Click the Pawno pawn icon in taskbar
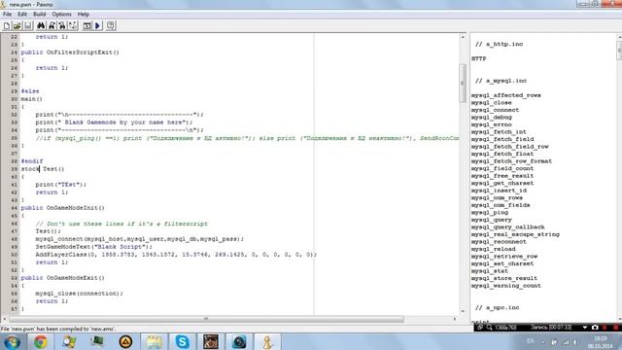 (268, 341)
